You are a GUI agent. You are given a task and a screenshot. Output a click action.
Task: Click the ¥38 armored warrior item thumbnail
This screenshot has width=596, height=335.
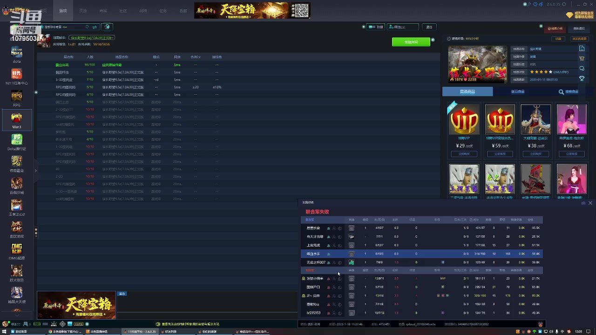pos(536,120)
